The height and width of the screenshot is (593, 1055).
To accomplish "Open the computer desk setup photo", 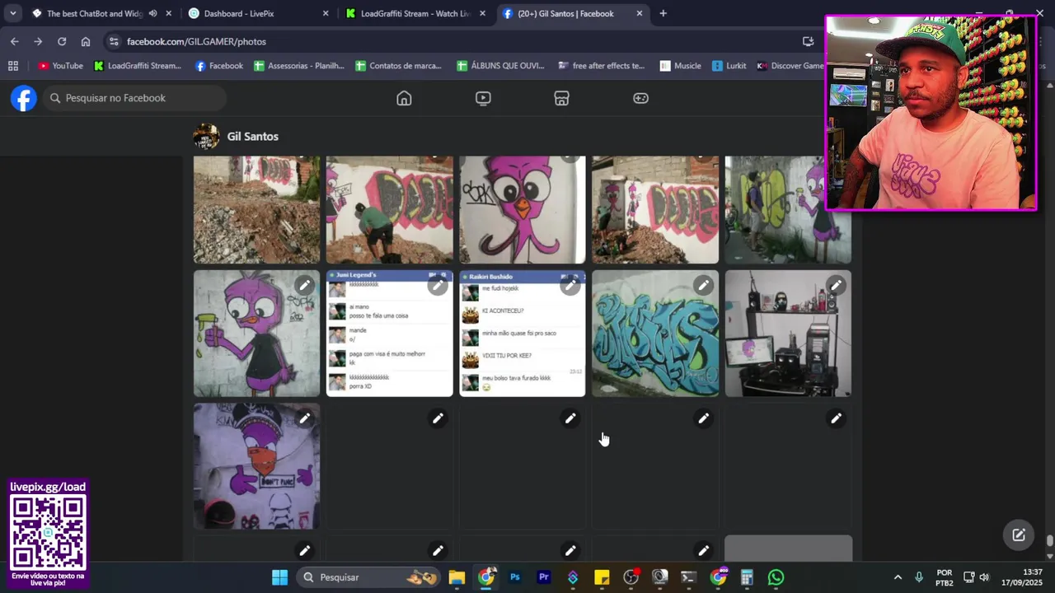I will (x=788, y=334).
